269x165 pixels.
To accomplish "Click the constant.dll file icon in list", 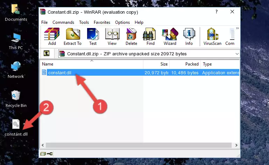I will click(44, 73).
